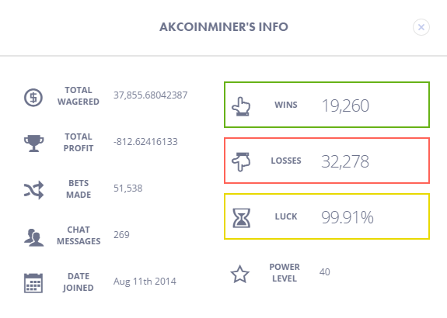Click the shuffle arrows Bets Made icon
Viewport: 447px width, 318px height.
[33, 190]
